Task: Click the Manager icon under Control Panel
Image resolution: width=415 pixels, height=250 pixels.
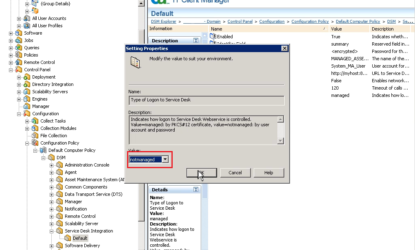Action: [x=27, y=106]
